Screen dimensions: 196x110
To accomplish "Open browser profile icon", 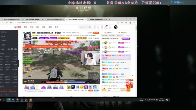I will [130, 23].
